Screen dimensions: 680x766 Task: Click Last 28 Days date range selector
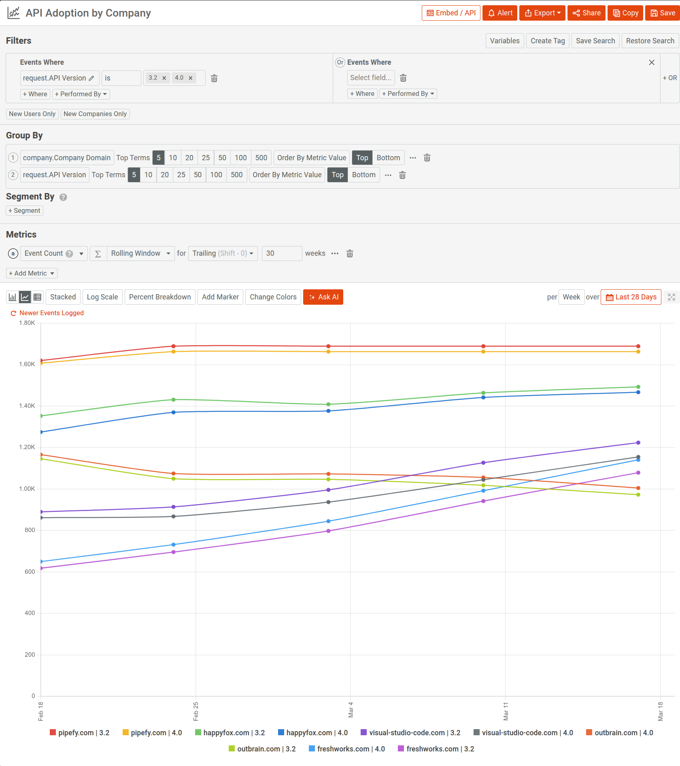pos(631,297)
